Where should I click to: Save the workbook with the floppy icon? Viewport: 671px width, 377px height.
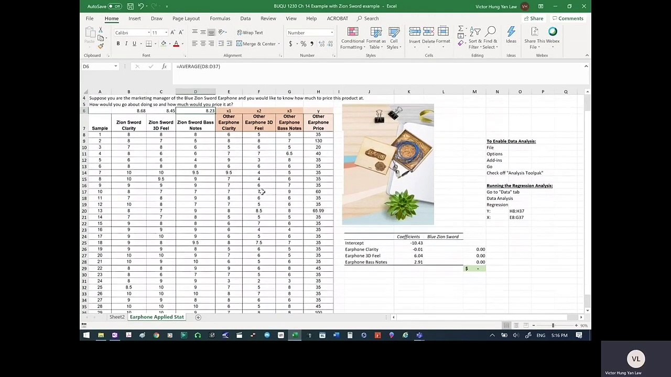coord(130,6)
